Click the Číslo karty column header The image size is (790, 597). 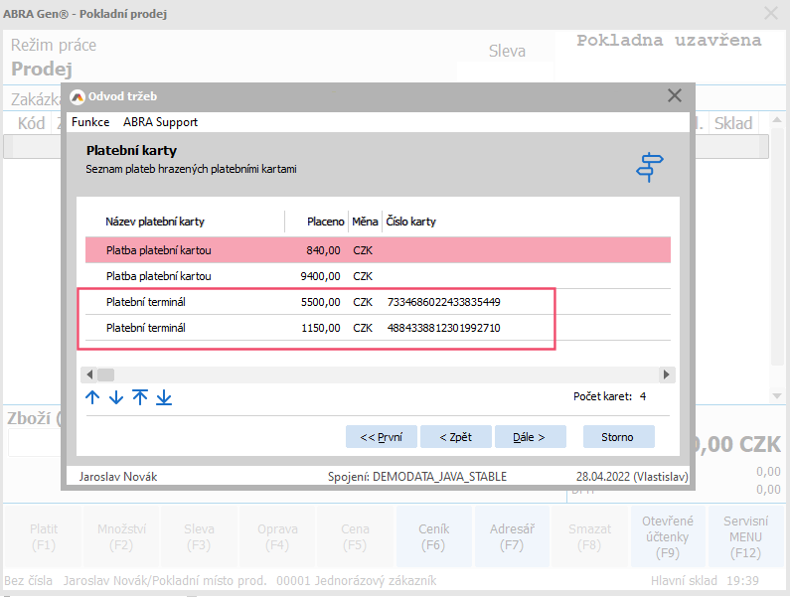click(410, 222)
